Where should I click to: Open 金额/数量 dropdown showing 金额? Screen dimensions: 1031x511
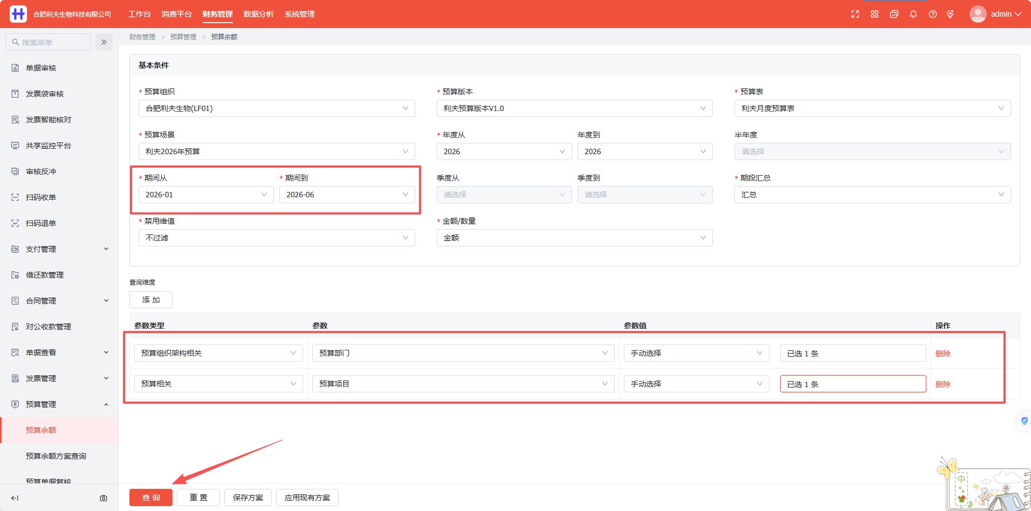pos(575,238)
